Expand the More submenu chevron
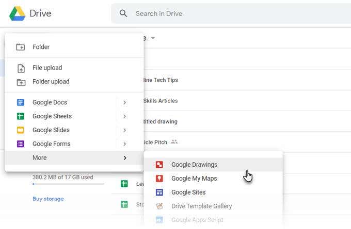 125,158
